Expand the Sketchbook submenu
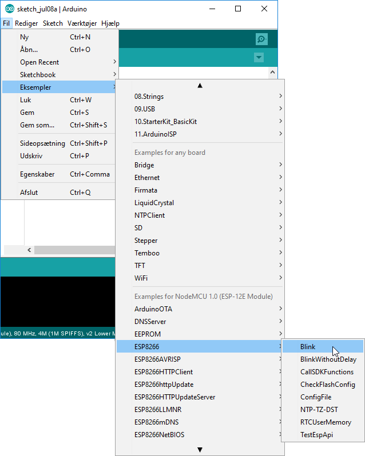 pyautogui.click(x=38, y=75)
